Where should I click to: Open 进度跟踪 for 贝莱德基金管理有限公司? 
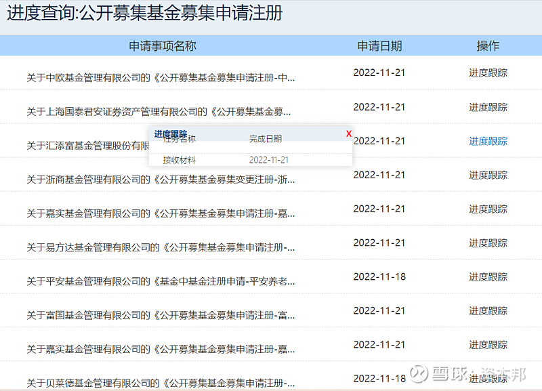coord(489,378)
